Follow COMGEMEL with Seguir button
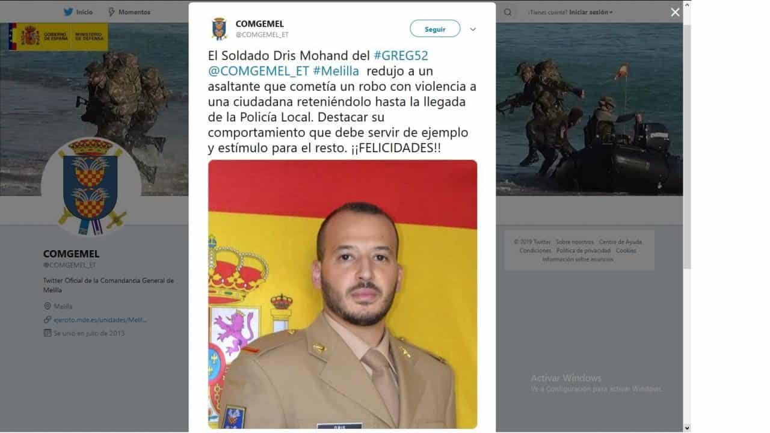This screenshot has width=770, height=433. coord(435,29)
